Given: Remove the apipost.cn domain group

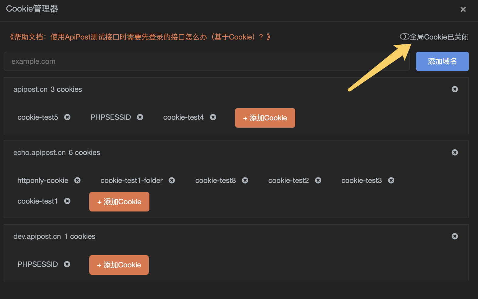Looking at the screenshot, I should click(455, 89).
